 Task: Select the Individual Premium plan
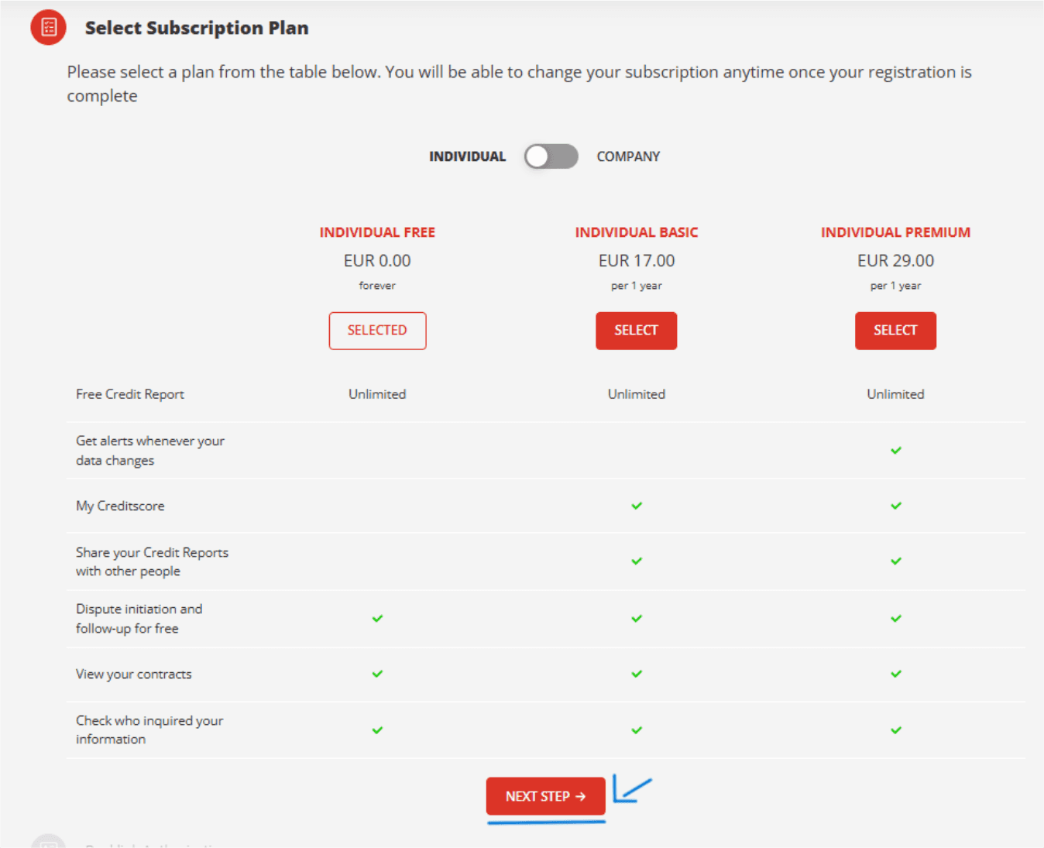click(895, 331)
